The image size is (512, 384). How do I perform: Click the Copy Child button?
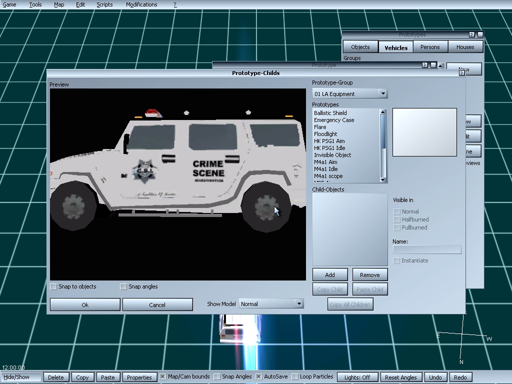330,289
